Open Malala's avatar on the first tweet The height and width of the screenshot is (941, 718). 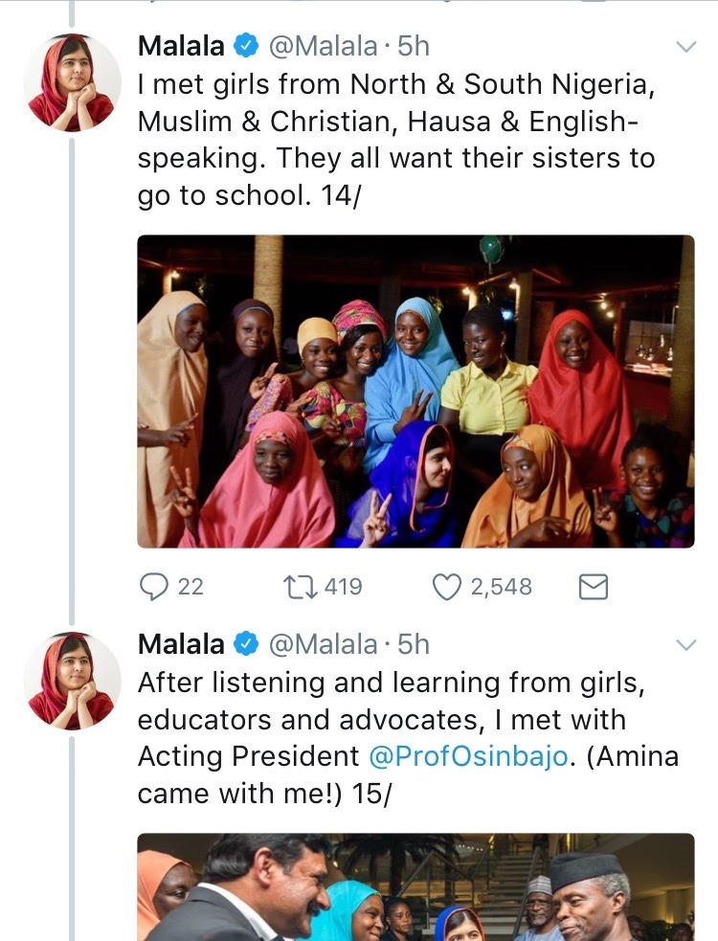(72, 83)
